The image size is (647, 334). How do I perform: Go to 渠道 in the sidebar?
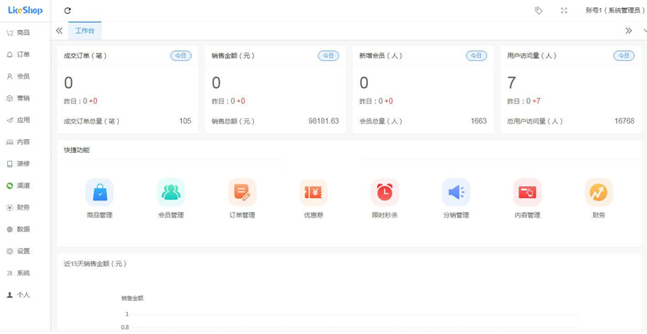(x=23, y=186)
